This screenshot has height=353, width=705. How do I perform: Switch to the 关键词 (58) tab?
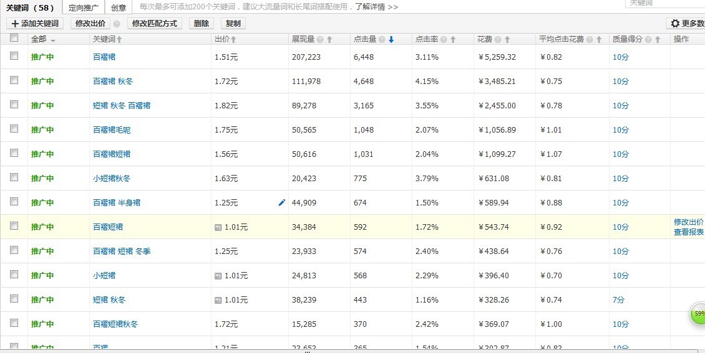point(30,7)
